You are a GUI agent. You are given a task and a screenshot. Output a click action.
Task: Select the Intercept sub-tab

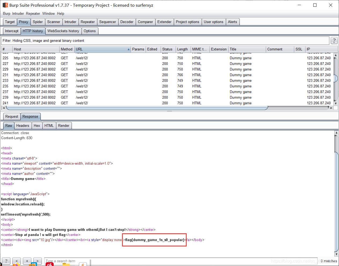point(12,31)
